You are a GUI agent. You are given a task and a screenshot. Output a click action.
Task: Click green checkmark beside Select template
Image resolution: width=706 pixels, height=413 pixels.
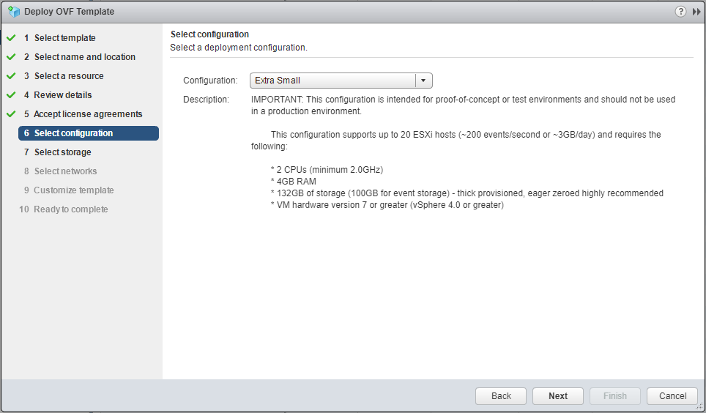pyautogui.click(x=11, y=38)
